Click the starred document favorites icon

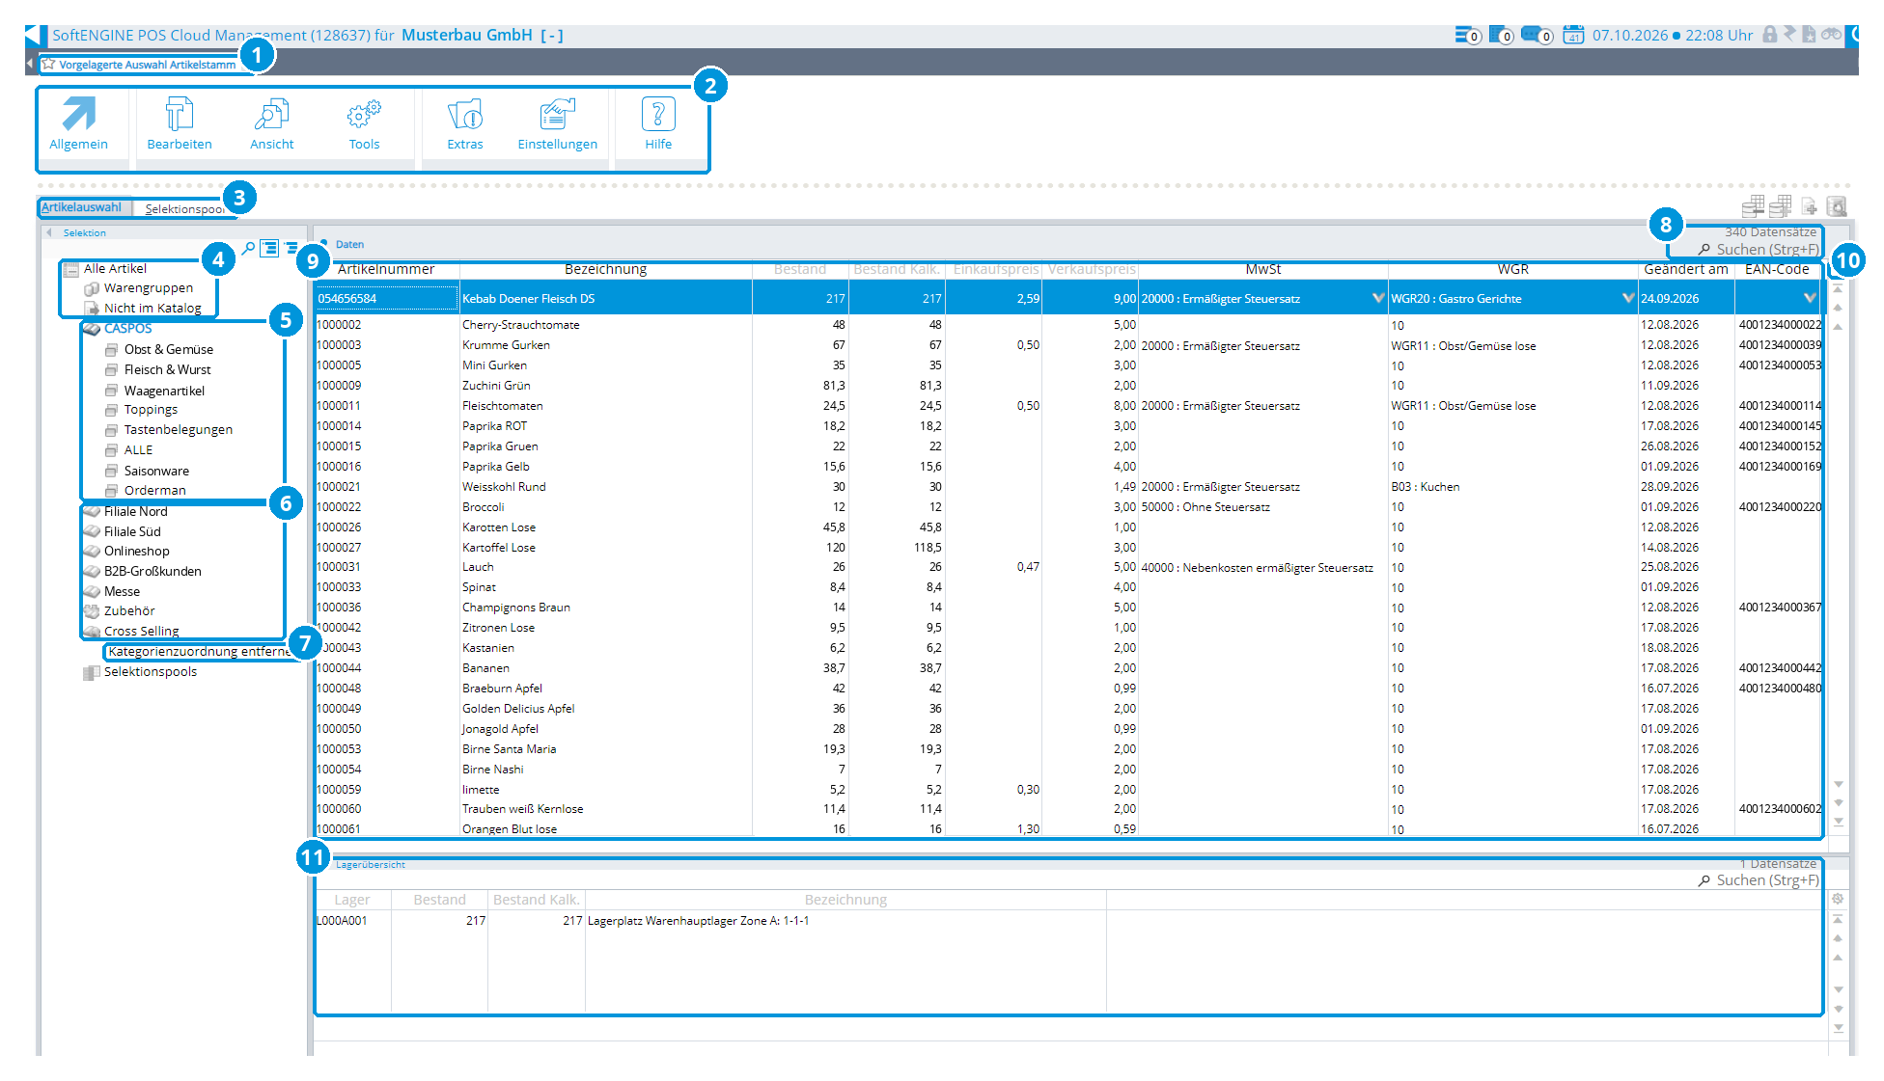point(1809,35)
